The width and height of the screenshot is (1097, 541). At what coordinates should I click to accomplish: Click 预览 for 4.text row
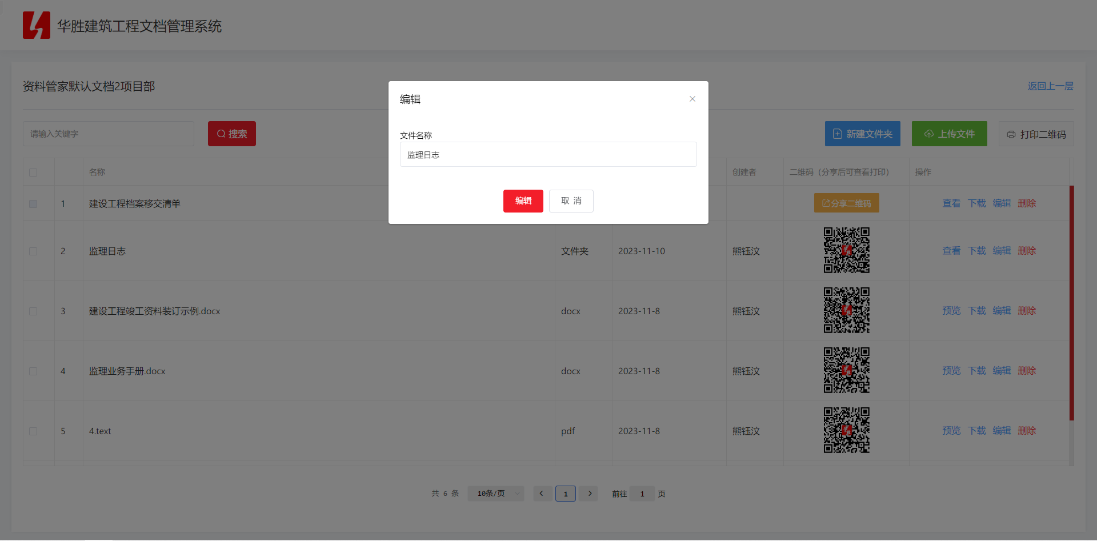tap(951, 430)
